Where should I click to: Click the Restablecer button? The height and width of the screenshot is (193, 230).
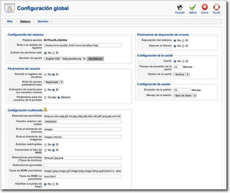(x=96, y=59)
